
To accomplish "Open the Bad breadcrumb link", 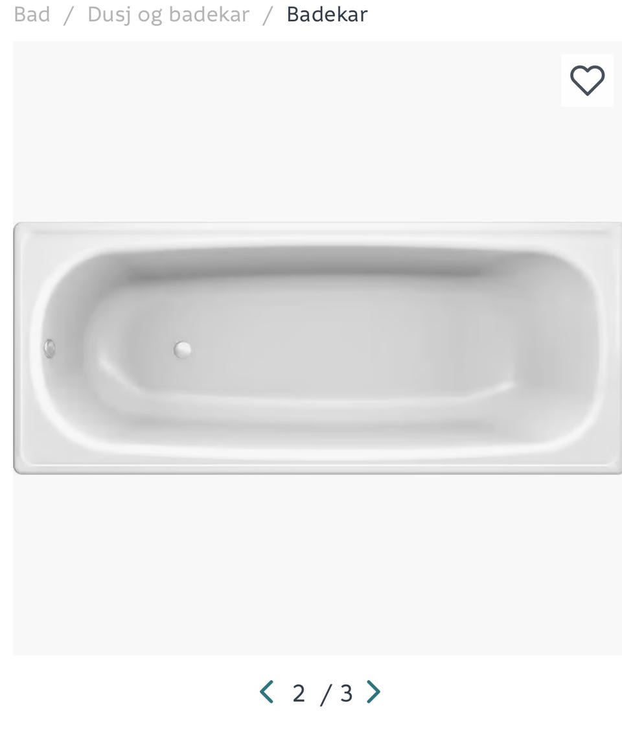I will pos(32,14).
